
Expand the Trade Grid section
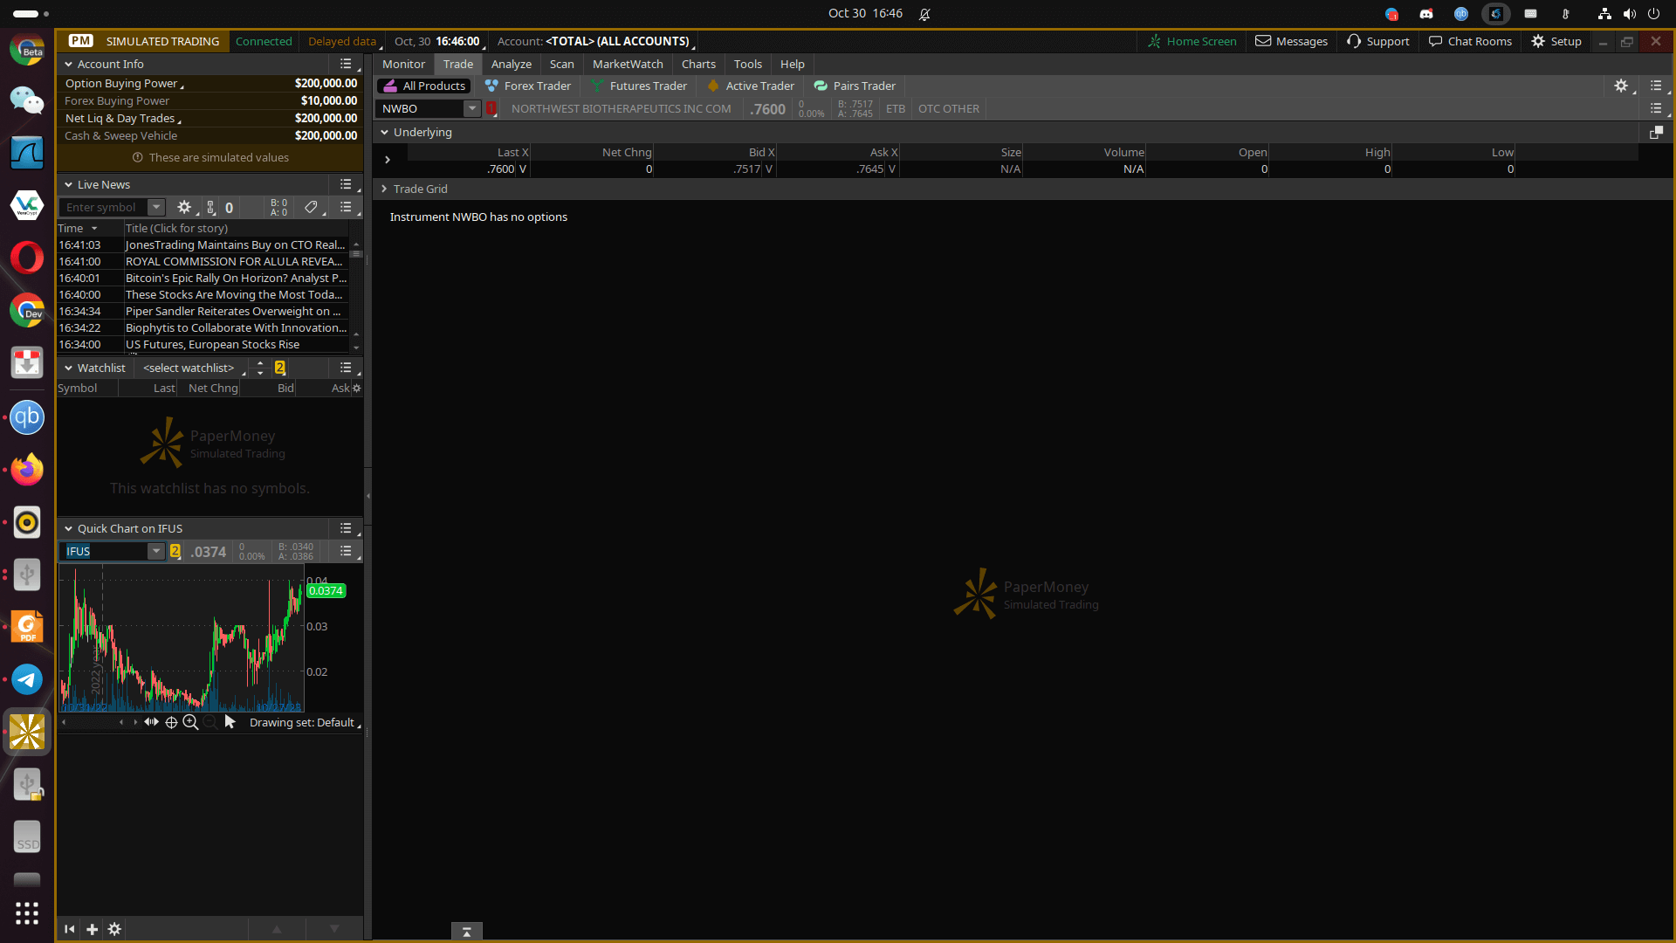click(x=384, y=189)
